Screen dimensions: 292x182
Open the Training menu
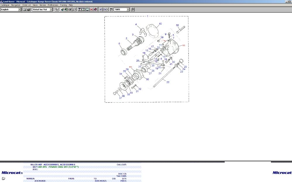63,5
